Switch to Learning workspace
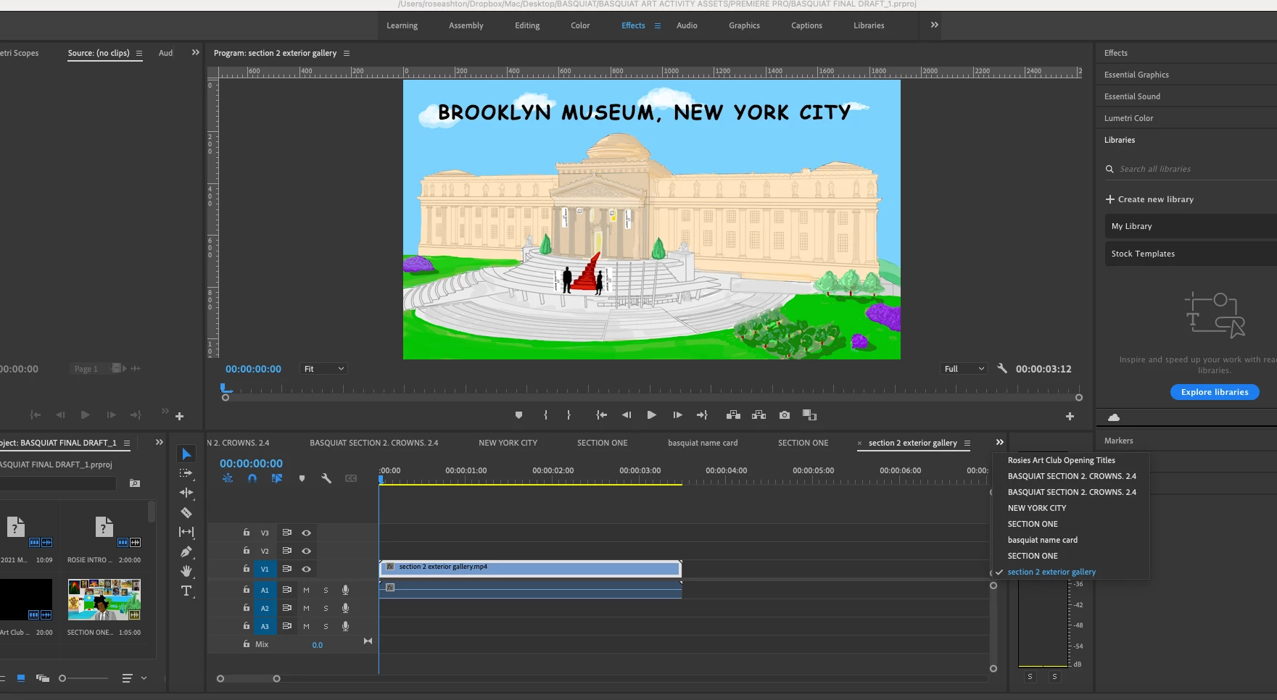The height and width of the screenshot is (700, 1277). pos(402,25)
